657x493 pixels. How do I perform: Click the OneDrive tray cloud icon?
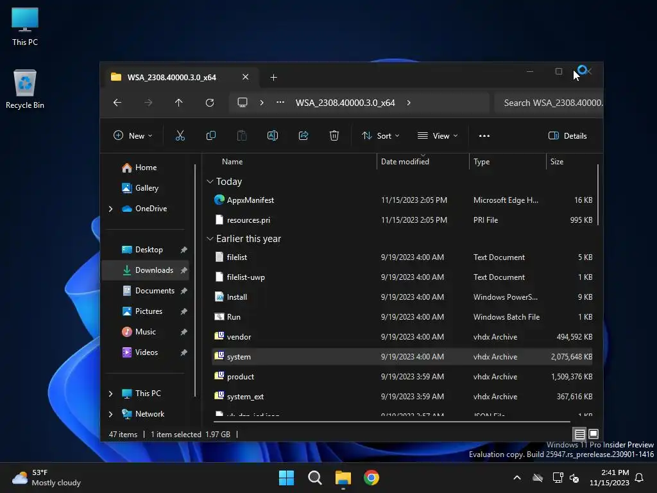[x=538, y=478]
